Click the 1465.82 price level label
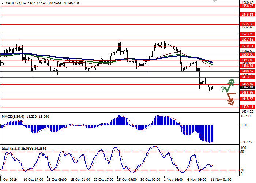The height and width of the screenshot is (183, 256). pos(247,84)
